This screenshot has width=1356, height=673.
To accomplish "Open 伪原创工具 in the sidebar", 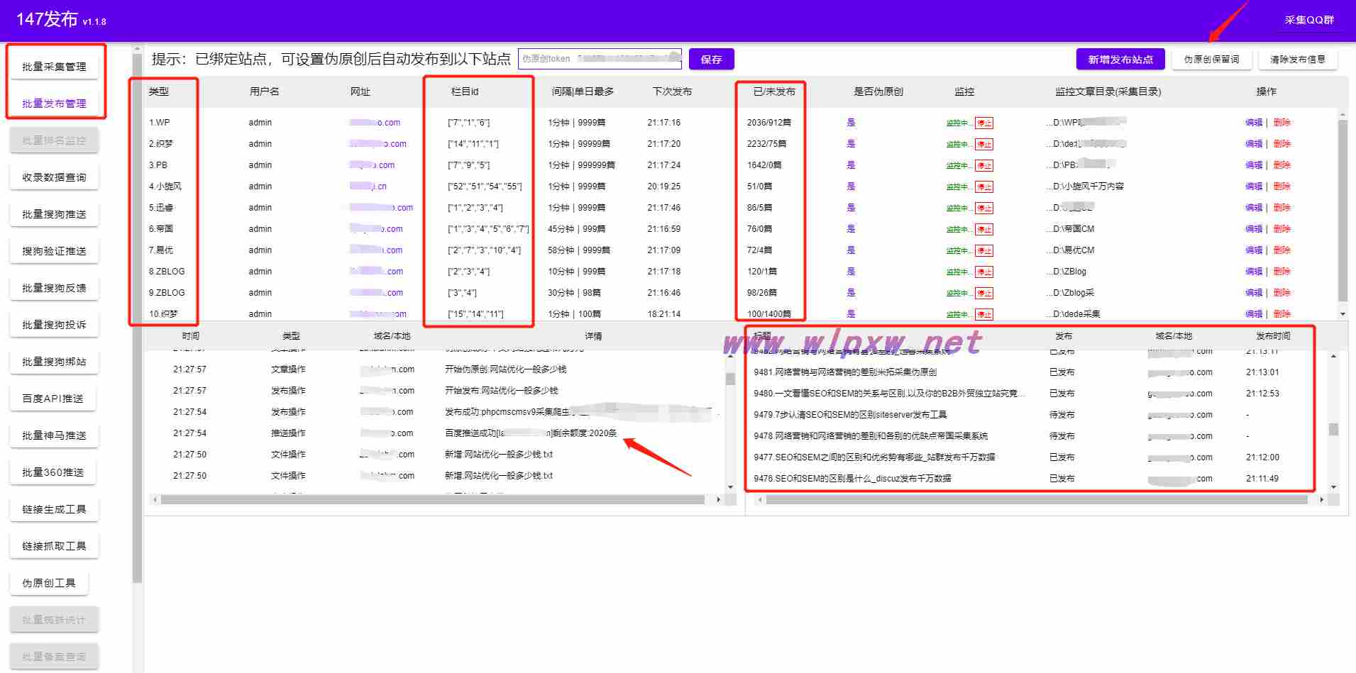I will tap(49, 583).
